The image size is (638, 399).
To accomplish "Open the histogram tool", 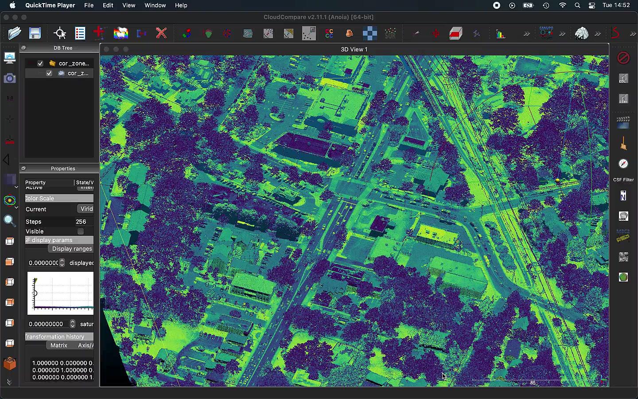I will tap(501, 34).
